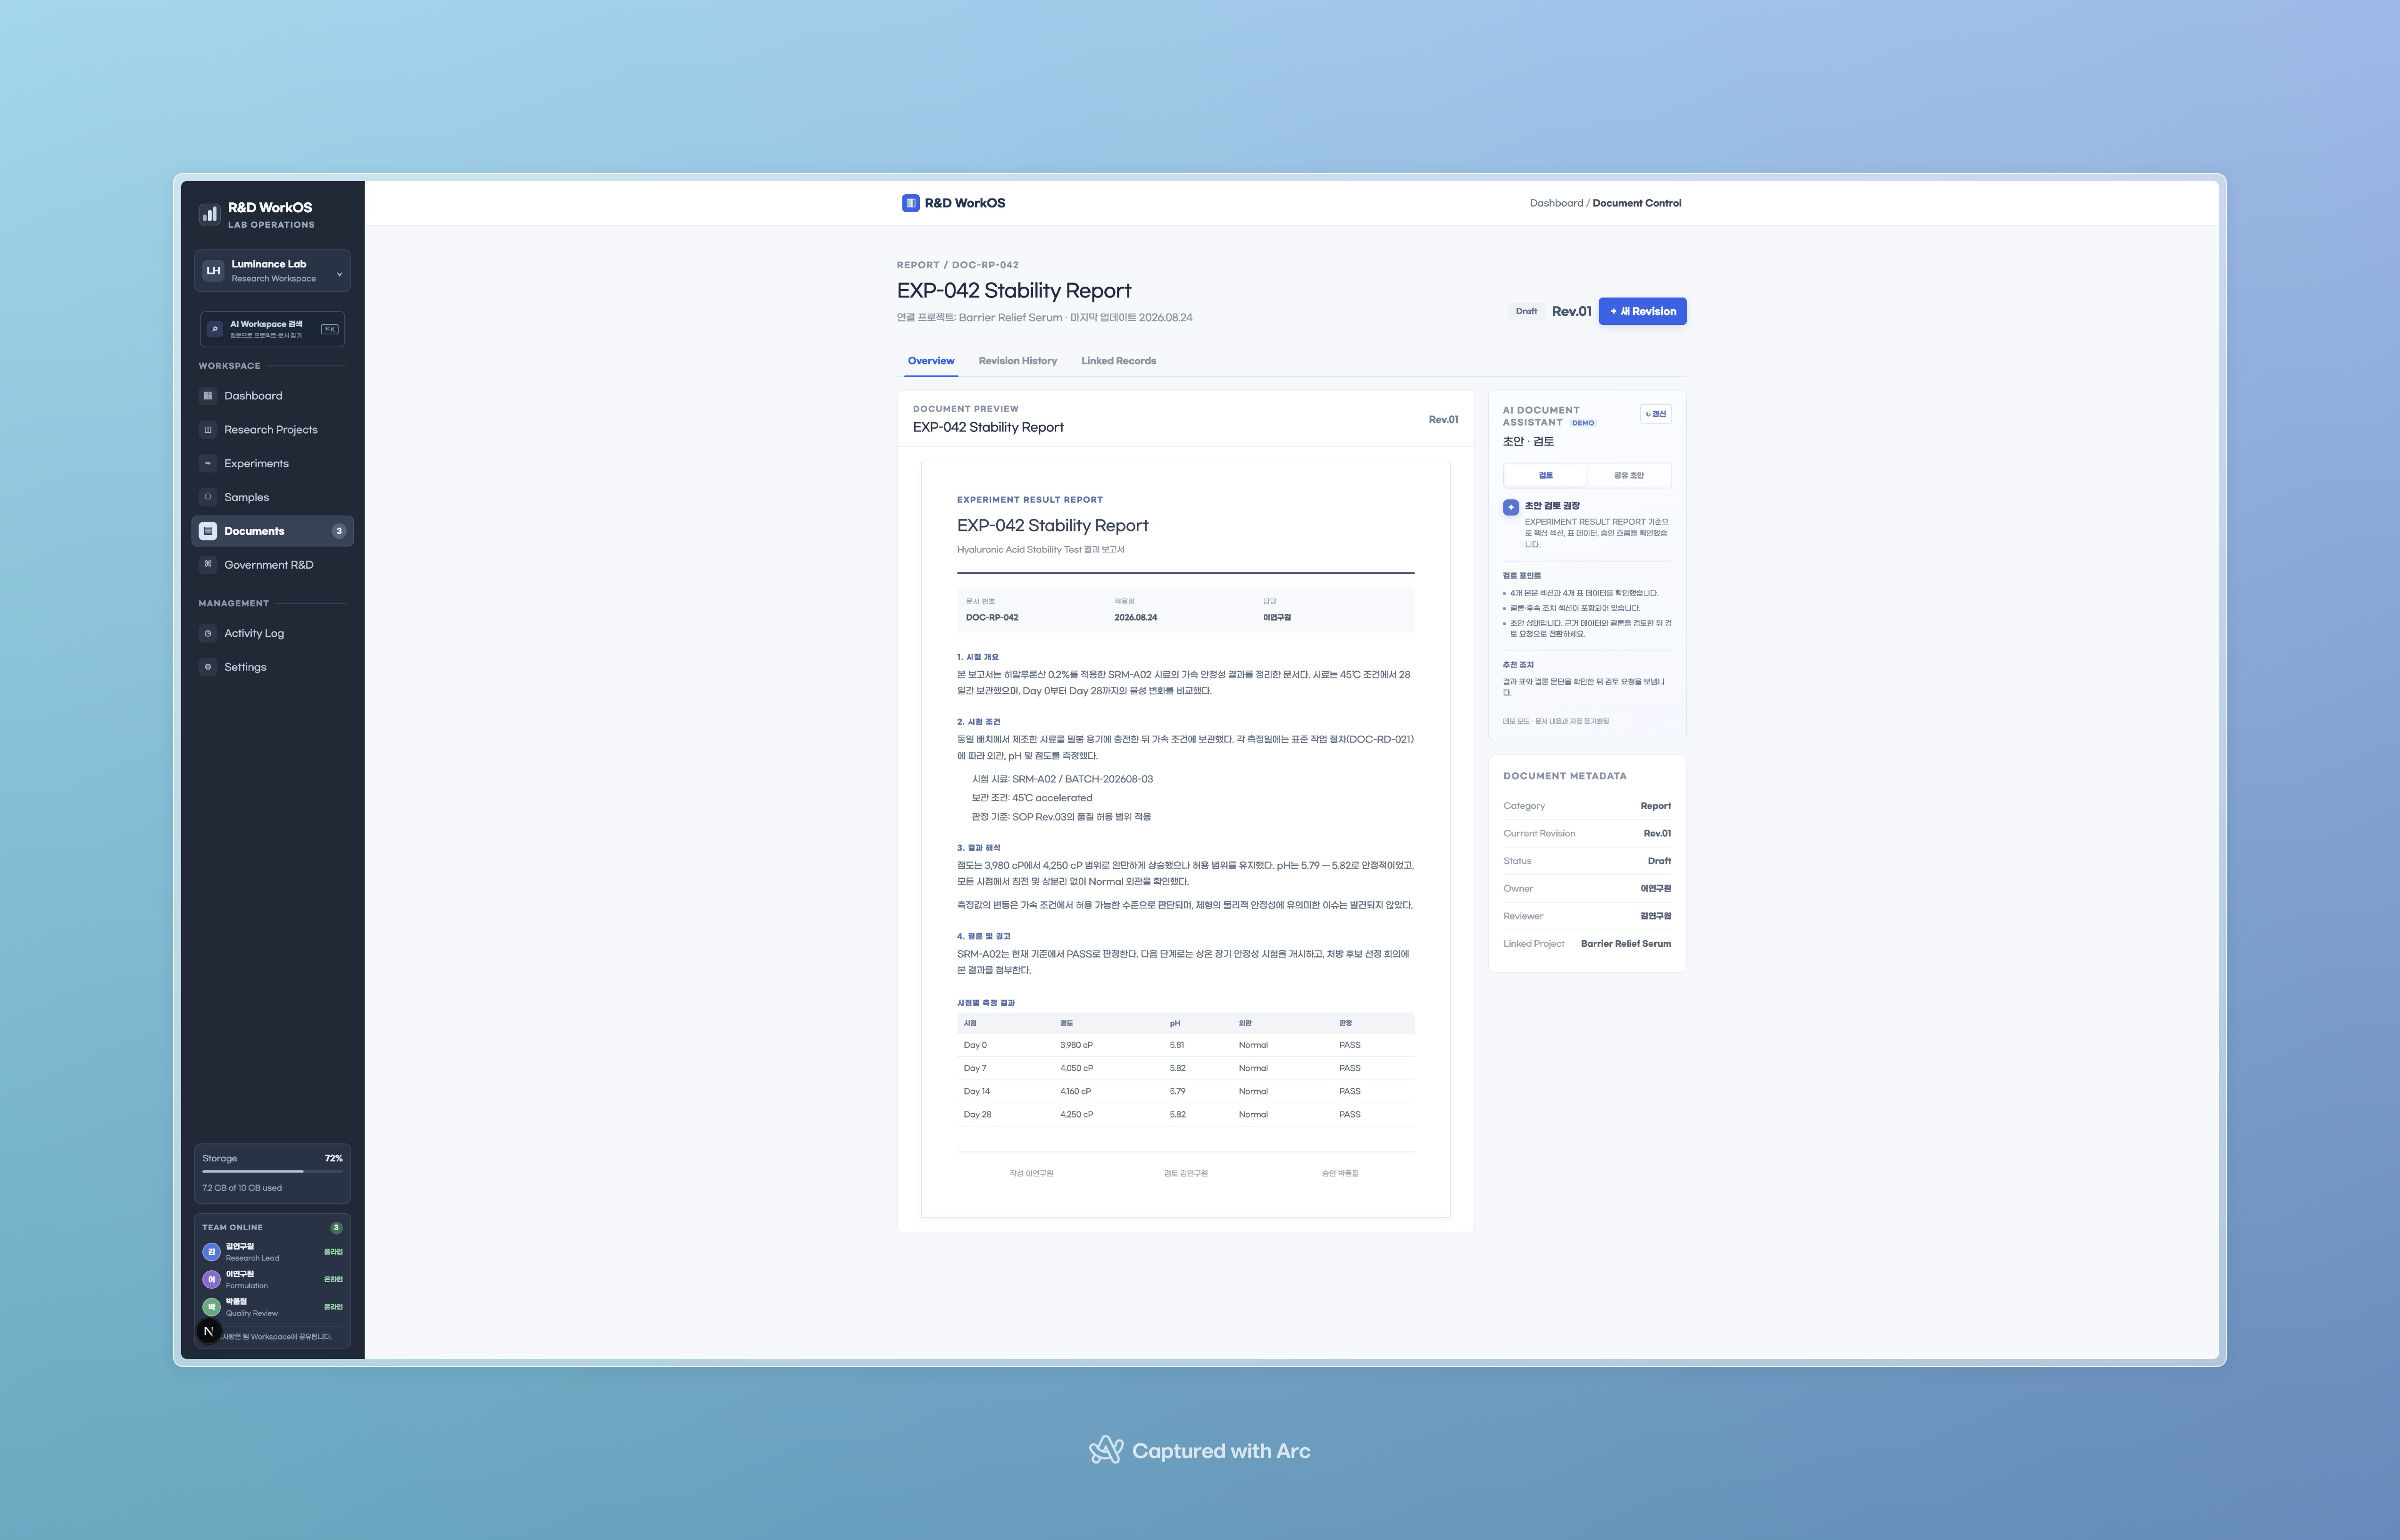Click the top bar R&D WorkOS logo icon
This screenshot has width=2400, height=1540.
[910, 203]
